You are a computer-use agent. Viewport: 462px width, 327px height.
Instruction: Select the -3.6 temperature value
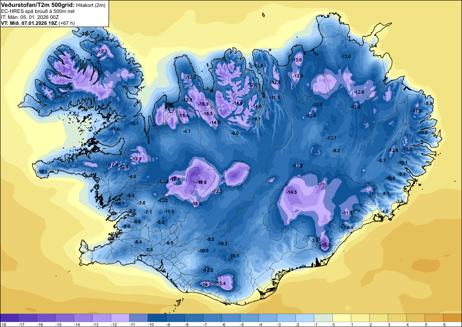pyautogui.click(x=141, y=203)
